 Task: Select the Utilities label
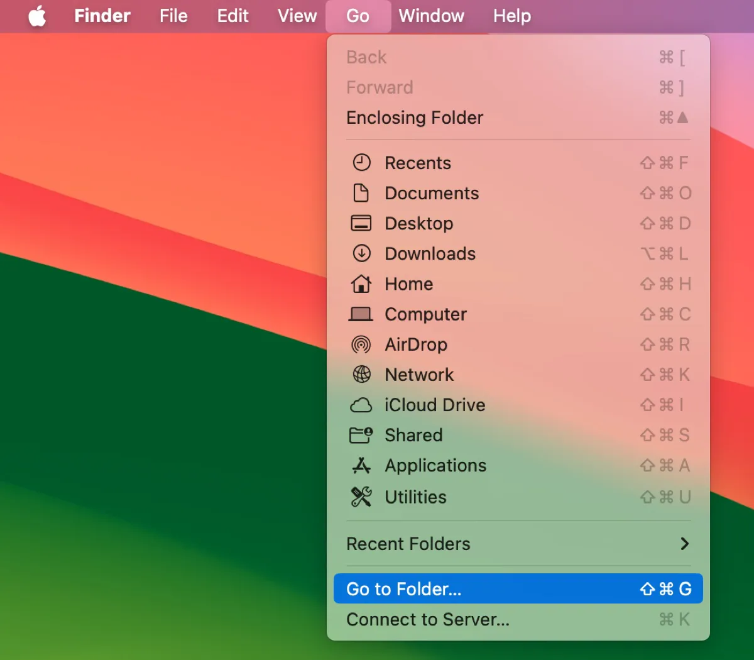click(415, 497)
